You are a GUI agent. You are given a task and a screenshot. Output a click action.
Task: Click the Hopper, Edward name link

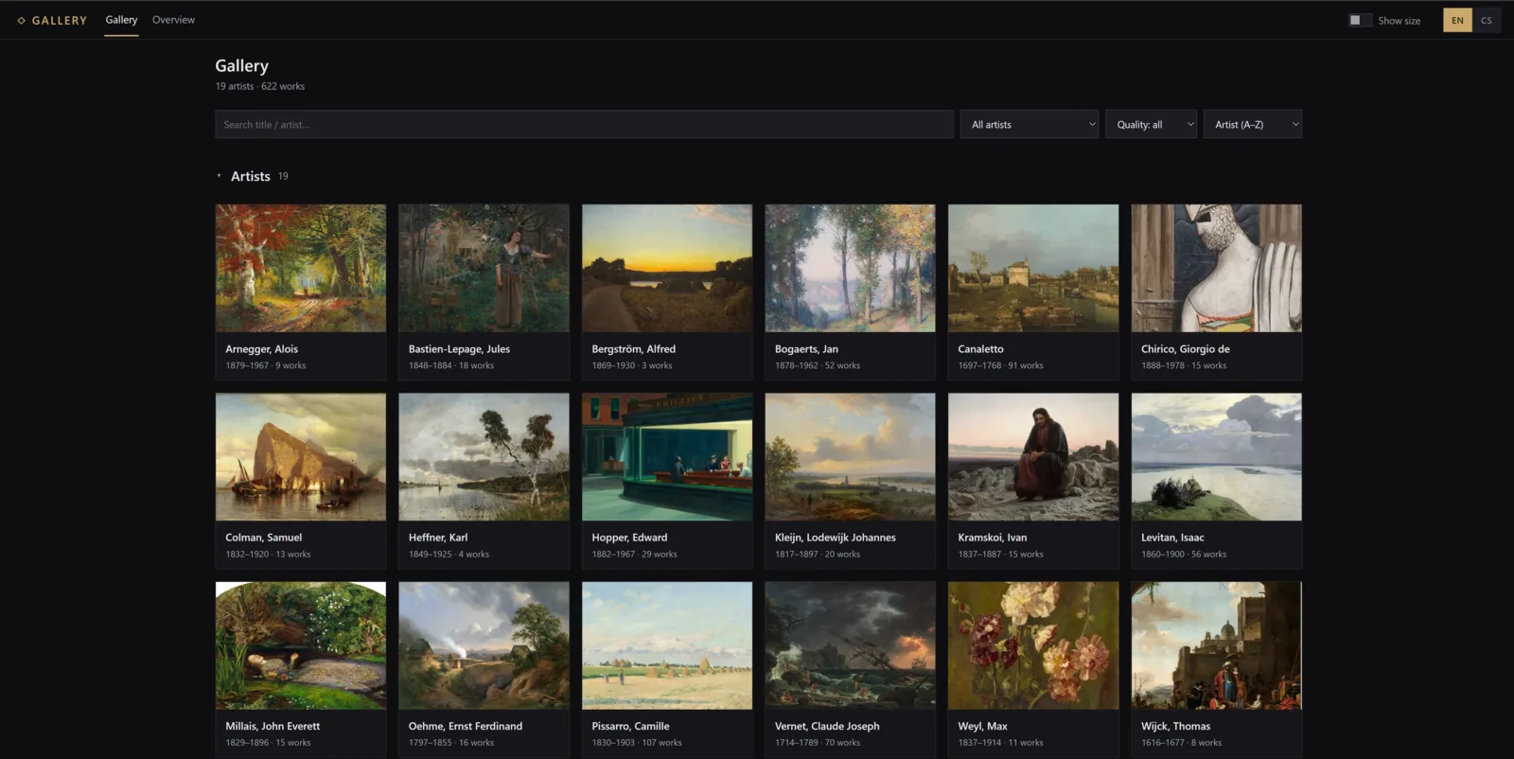[x=629, y=538]
